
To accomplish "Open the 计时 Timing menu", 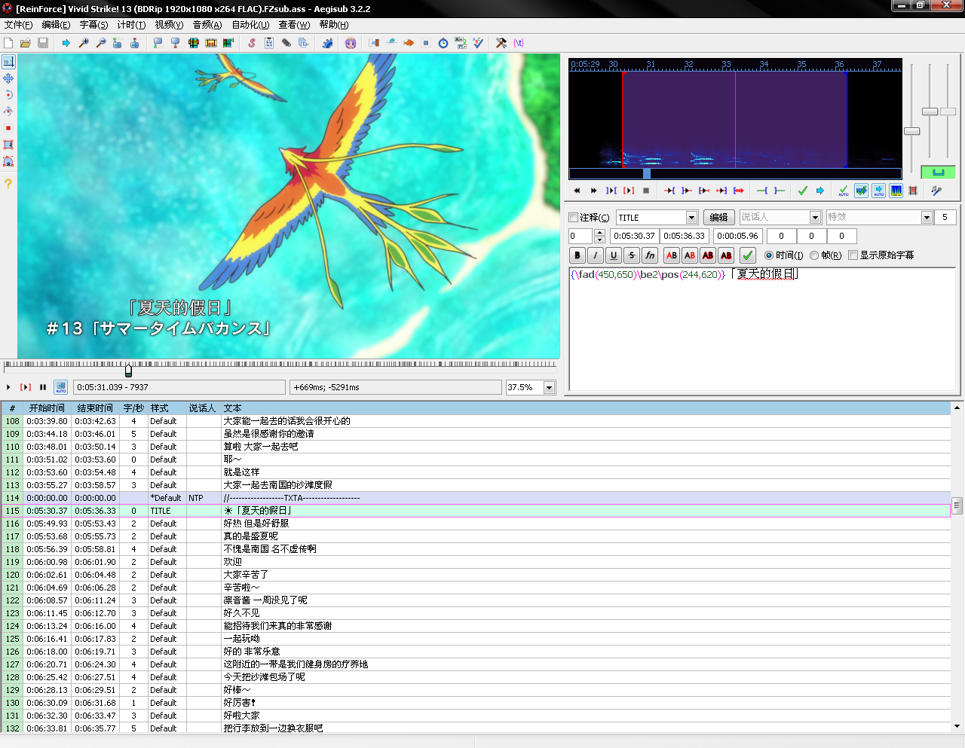I will coord(131,25).
